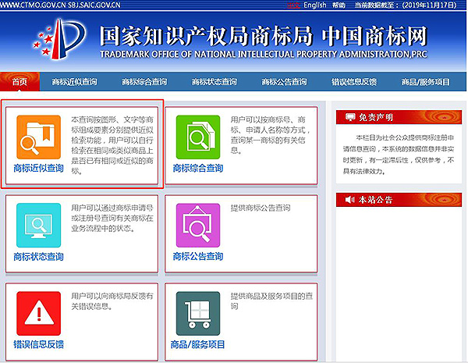The height and width of the screenshot is (363, 468).
Task: Click the 商品/服务项目 shopping cart icon
Action: [x=198, y=313]
